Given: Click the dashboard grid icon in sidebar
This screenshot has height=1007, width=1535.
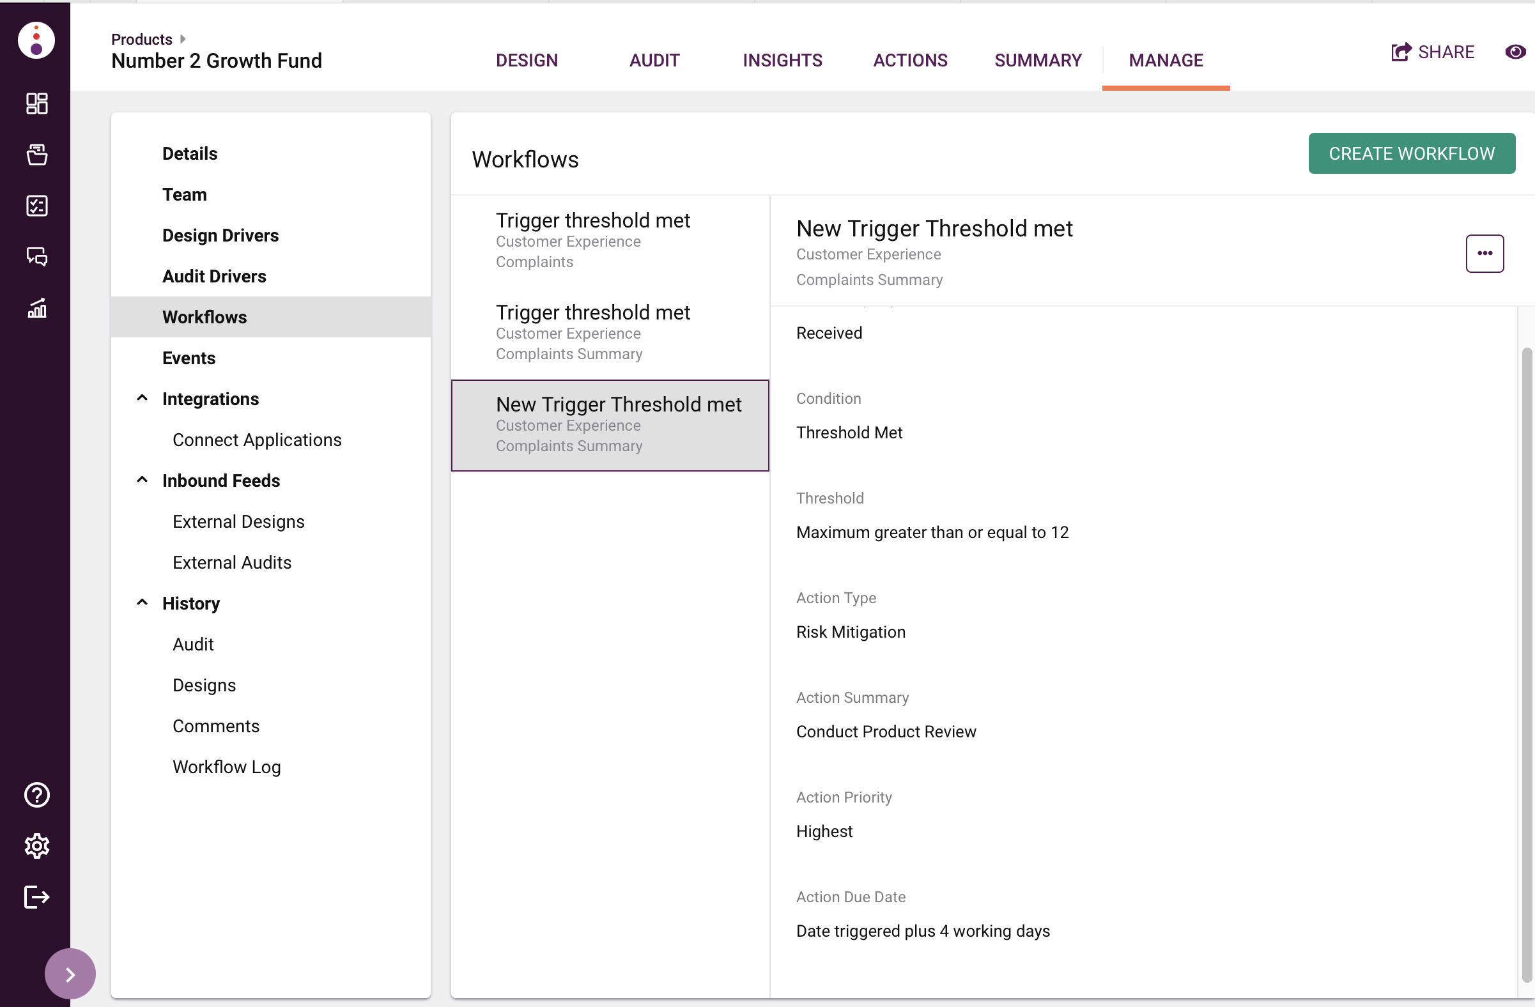Looking at the screenshot, I should point(35,101).
